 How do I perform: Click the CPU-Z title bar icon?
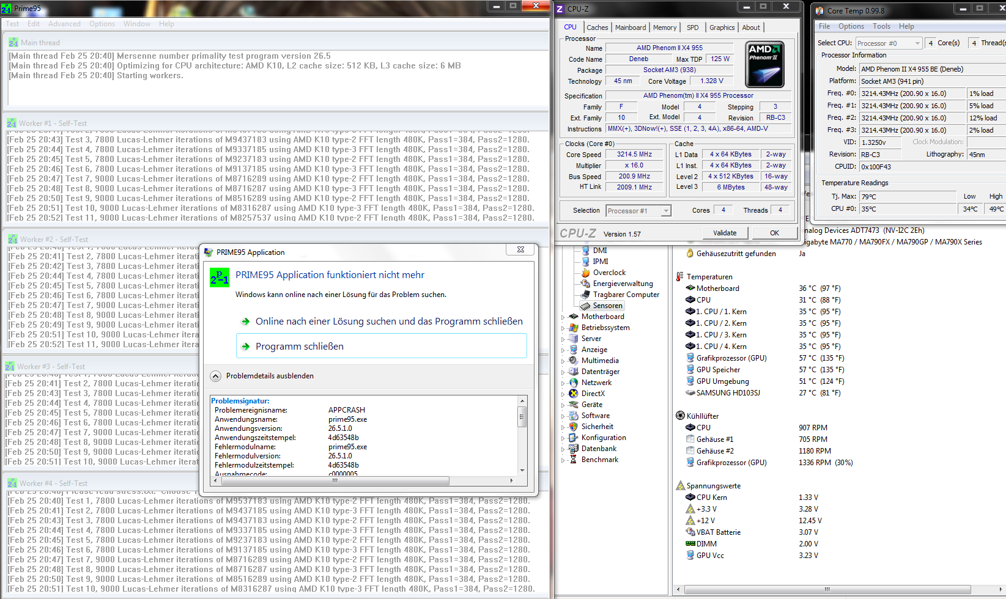560,9
